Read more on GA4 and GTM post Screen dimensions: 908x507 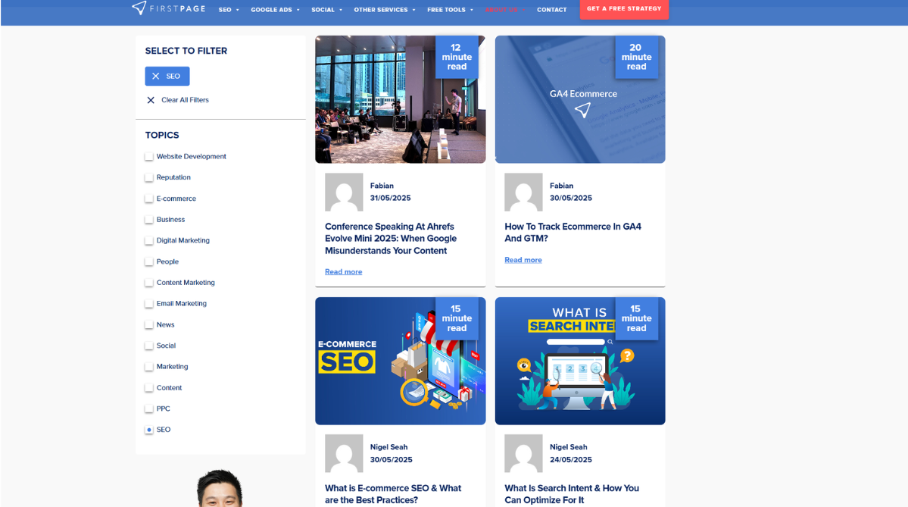coord(523,260)
